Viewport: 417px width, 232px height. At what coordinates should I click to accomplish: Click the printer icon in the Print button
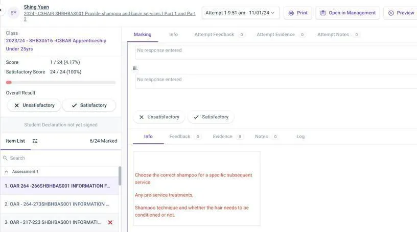291,13
